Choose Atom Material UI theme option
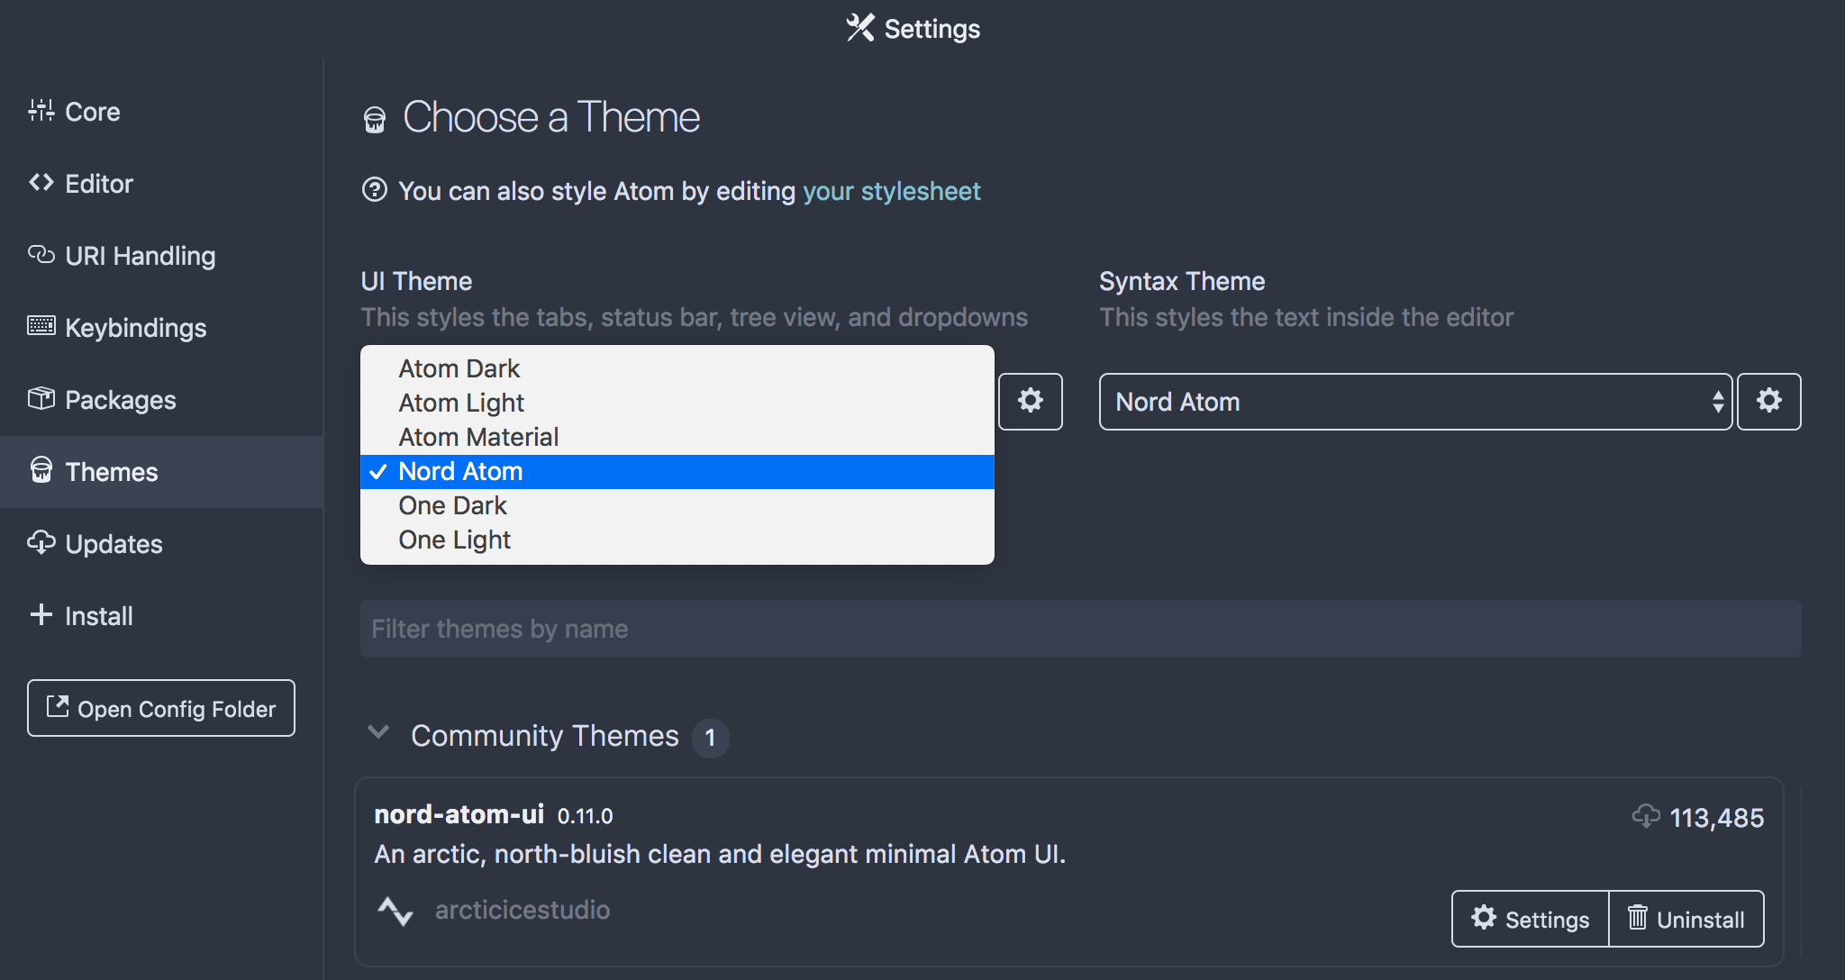This screenshot has width=1845, height=980. [677, 437]
